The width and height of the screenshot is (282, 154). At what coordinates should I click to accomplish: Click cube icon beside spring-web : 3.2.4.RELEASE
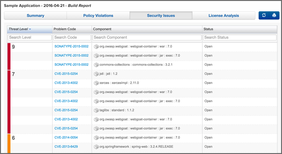tap(96, 147)
